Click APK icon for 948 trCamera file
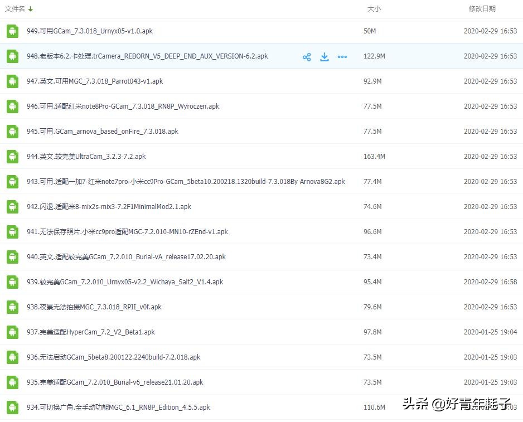523x422 pixels. [x=13, y=56]
